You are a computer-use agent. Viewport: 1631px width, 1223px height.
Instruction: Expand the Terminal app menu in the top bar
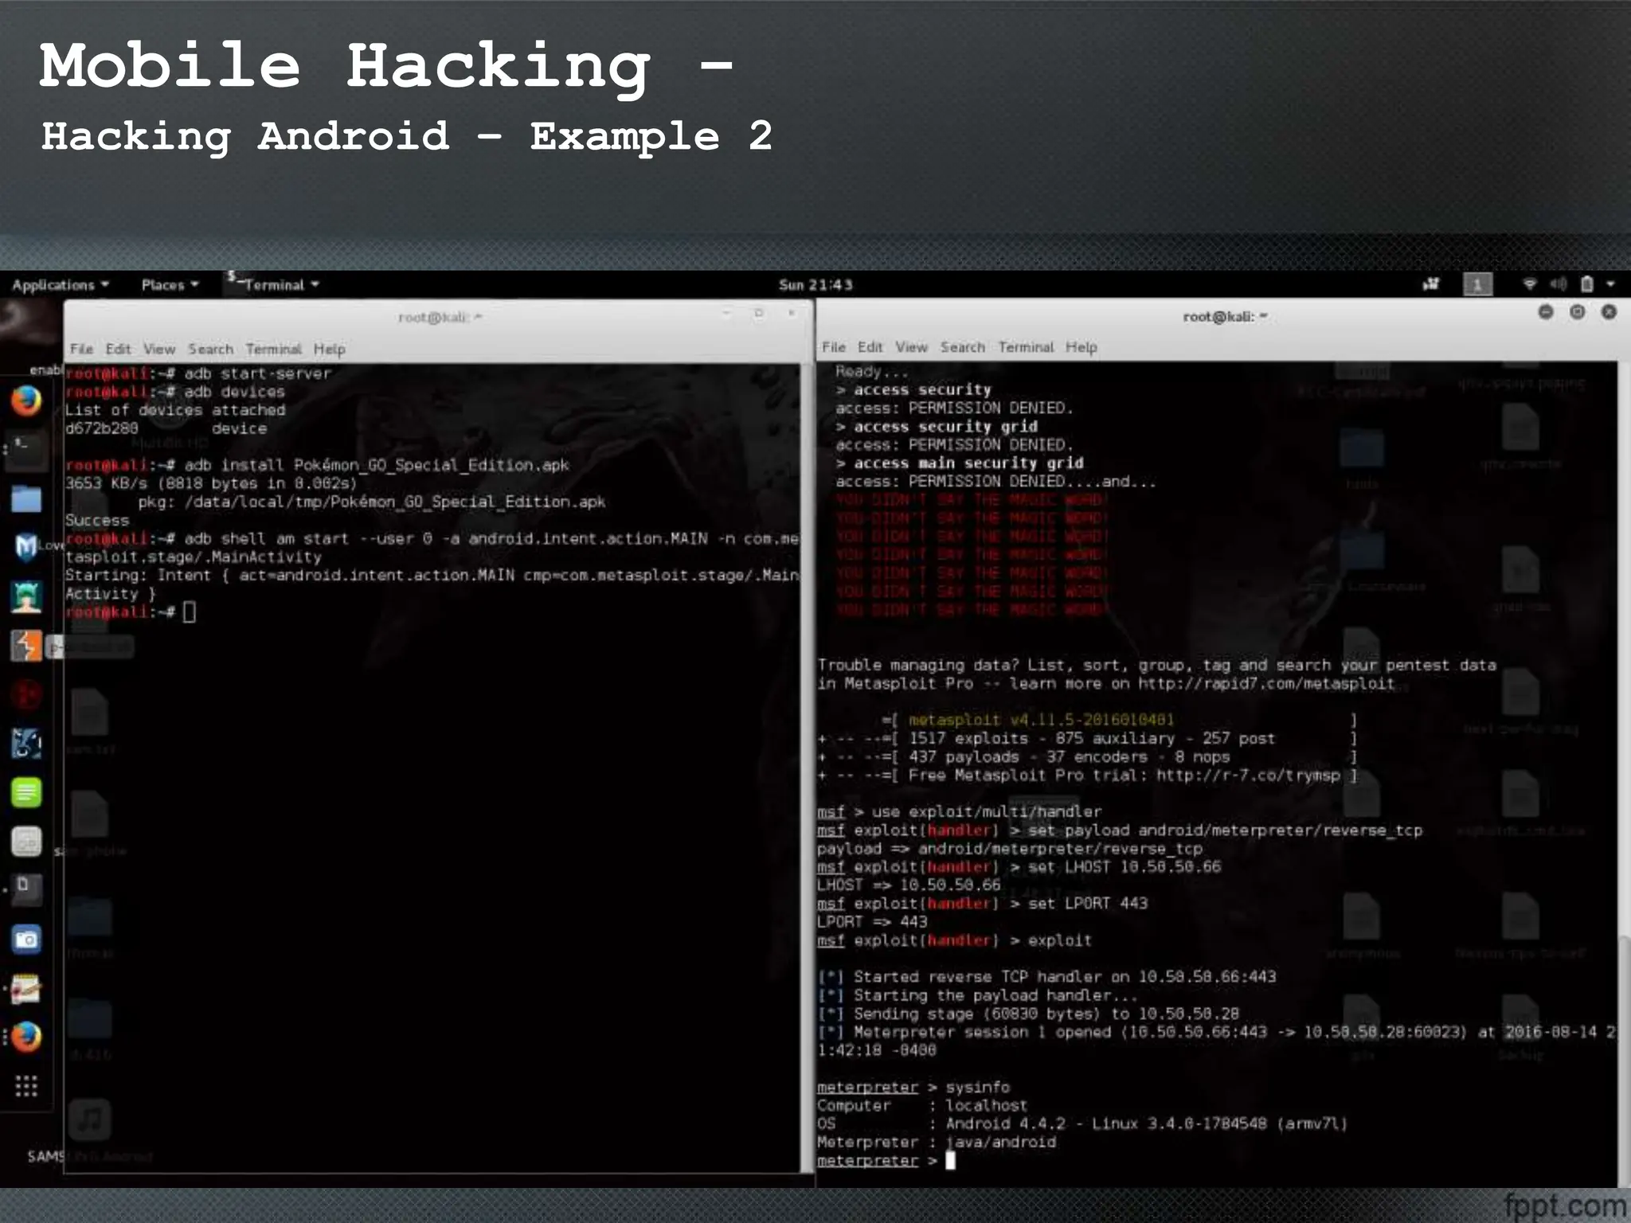click(x=275, y=285)
